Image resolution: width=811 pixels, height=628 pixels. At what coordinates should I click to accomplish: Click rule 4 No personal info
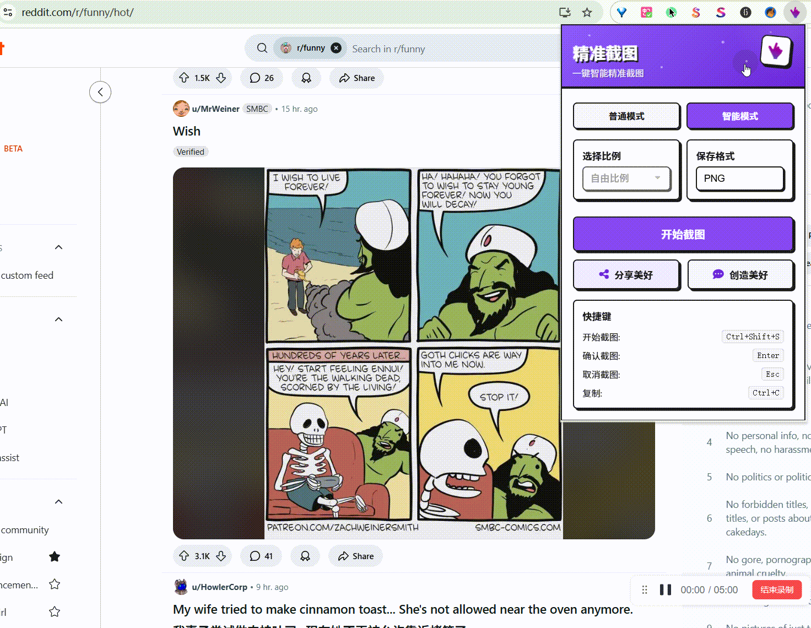pyautogui.click(x=759, y=442)
